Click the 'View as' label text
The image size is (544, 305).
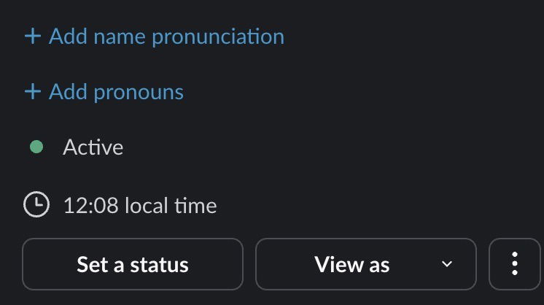point(352,264)
